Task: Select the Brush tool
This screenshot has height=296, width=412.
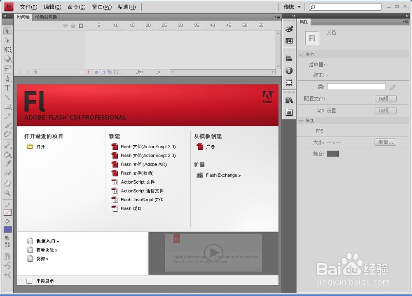Action: (x=7, y=125)
